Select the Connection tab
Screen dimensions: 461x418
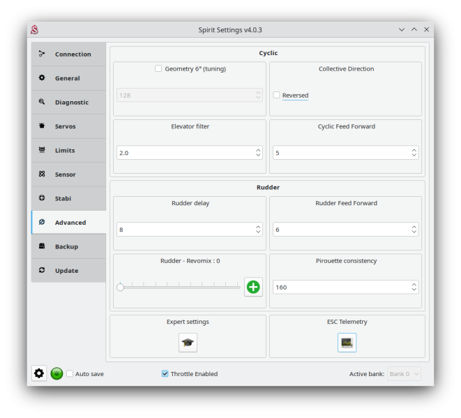pyautogui.click(x=68, y=54)
